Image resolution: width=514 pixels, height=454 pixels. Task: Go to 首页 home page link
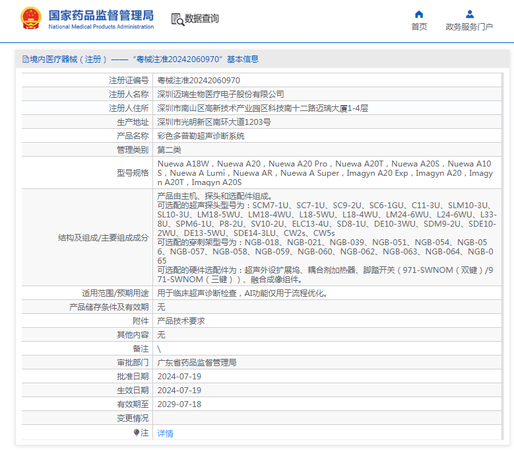point(419,26)
